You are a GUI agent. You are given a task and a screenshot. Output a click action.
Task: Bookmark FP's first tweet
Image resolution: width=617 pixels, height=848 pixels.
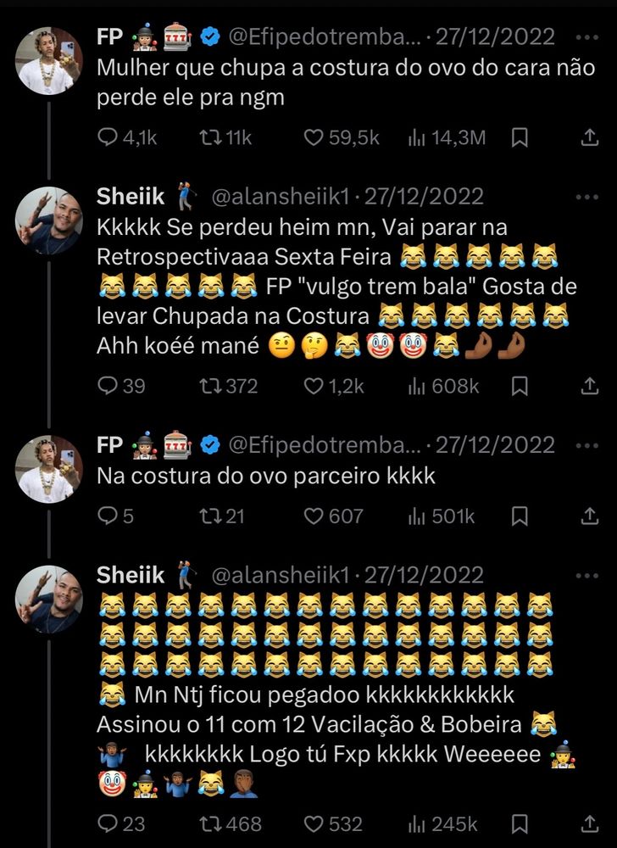tap(520, 137)
